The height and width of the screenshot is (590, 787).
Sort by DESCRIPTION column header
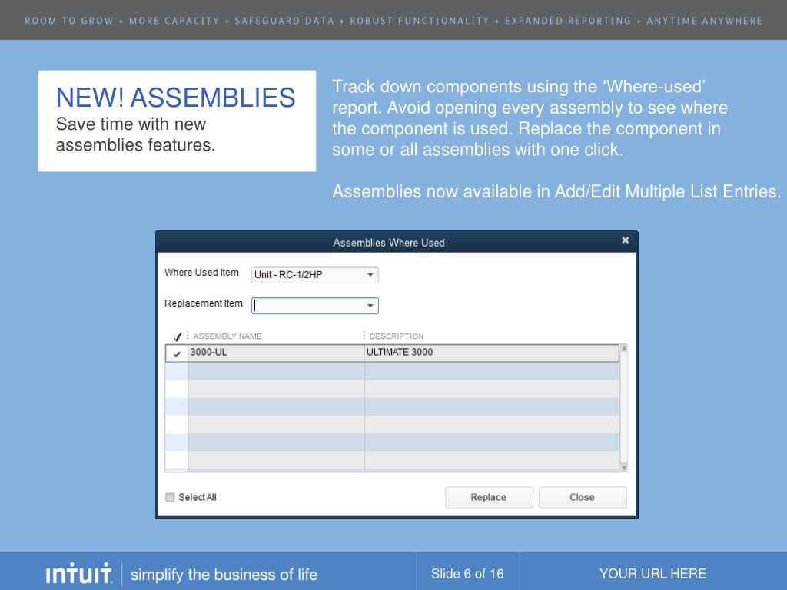(x=397, y=336)
